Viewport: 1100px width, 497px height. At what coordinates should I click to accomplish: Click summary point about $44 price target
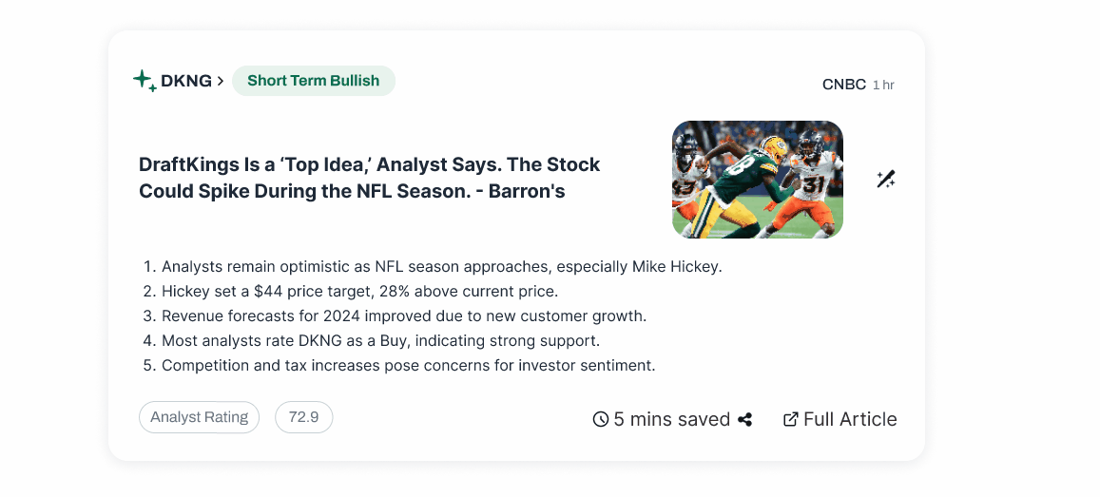[x=351, y=291]
